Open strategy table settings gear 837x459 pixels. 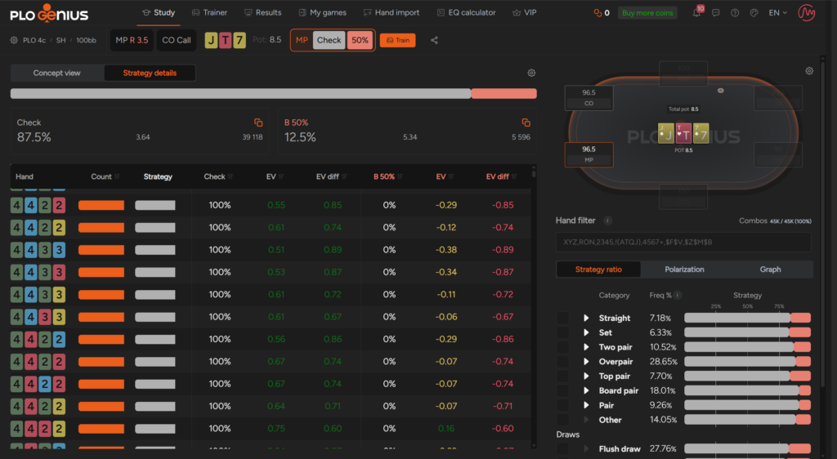531,73
